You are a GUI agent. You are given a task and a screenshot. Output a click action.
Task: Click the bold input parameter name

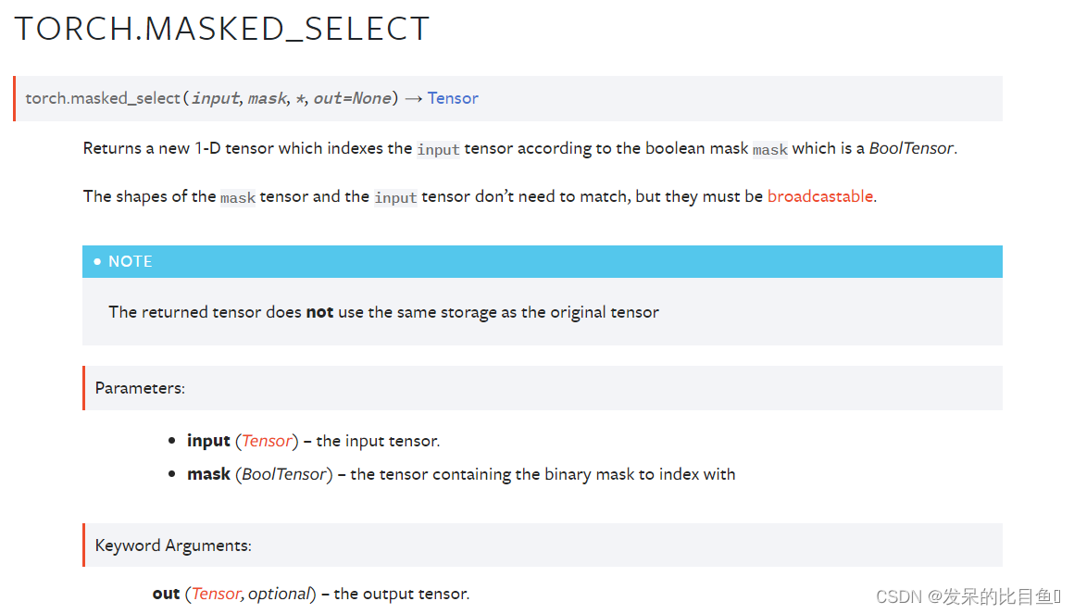click(208, 441)
